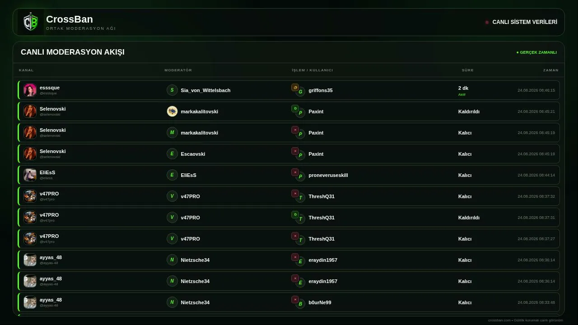Open the Nietzsche34 moderator in the b0urNe99 row
Image resolution: width=578 pixels, height=325 pixels.
[195, 302]
